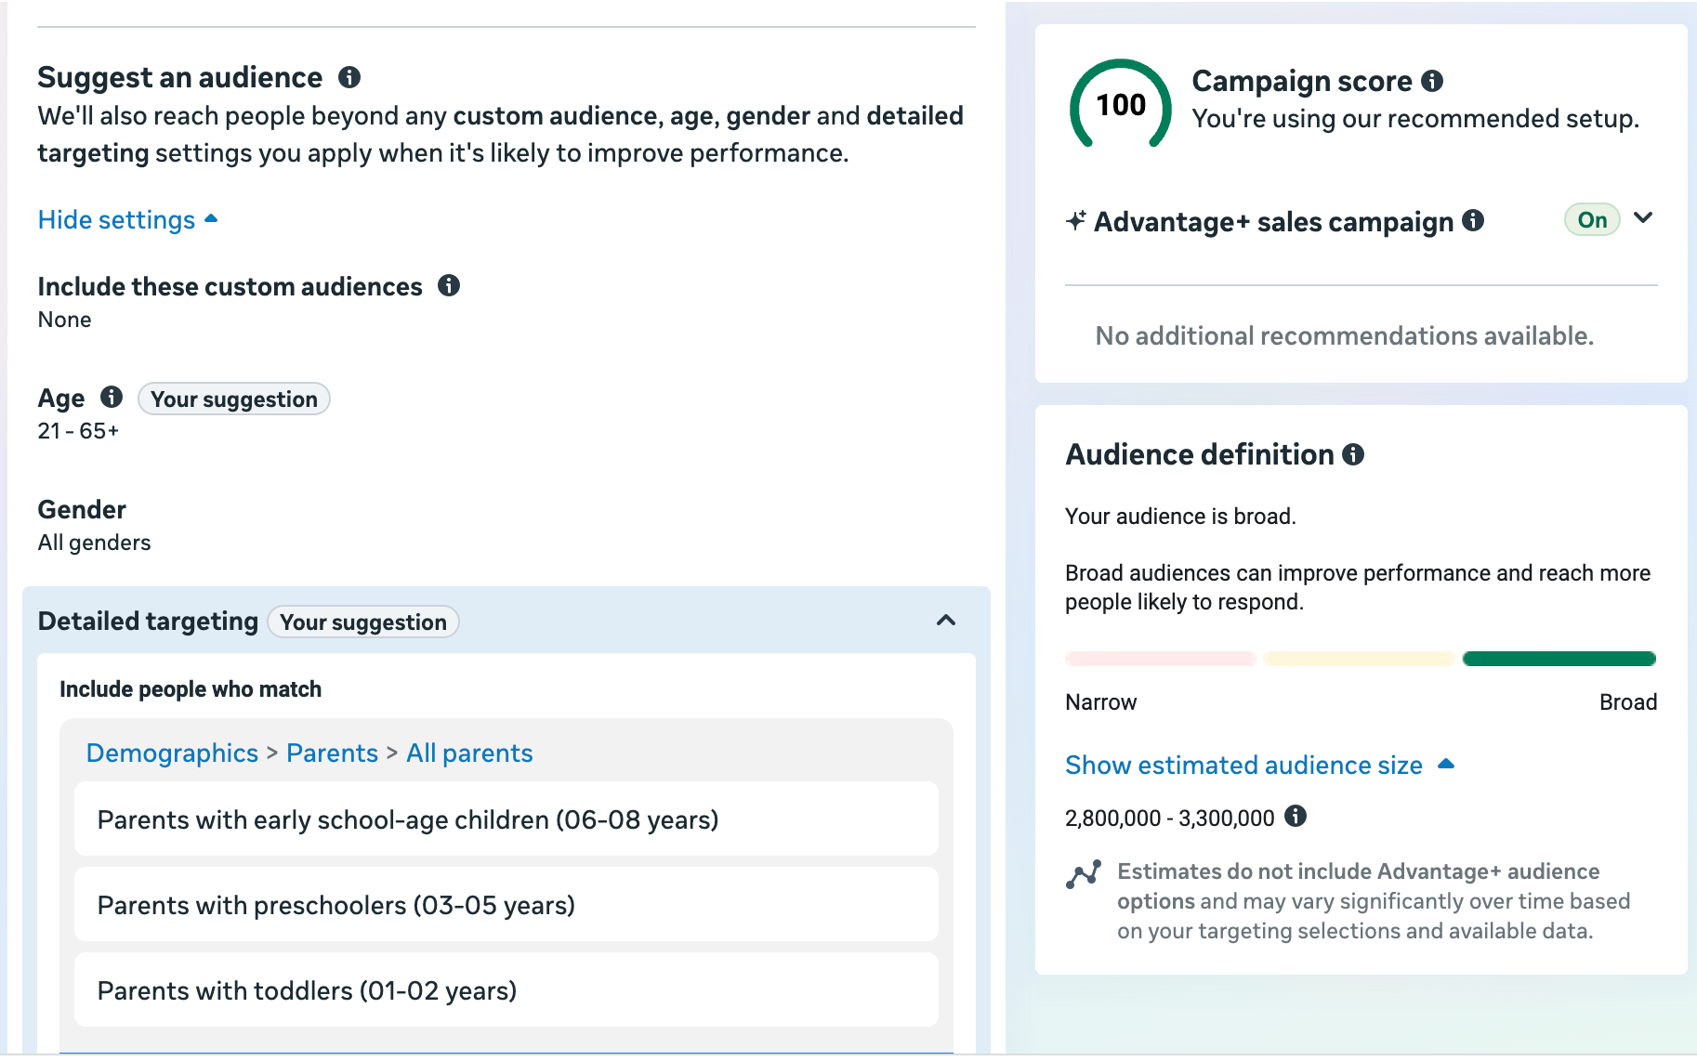Click the Campaign score info icon
This screenshot has width=1697, height=1061.
tap(1432, 82)
